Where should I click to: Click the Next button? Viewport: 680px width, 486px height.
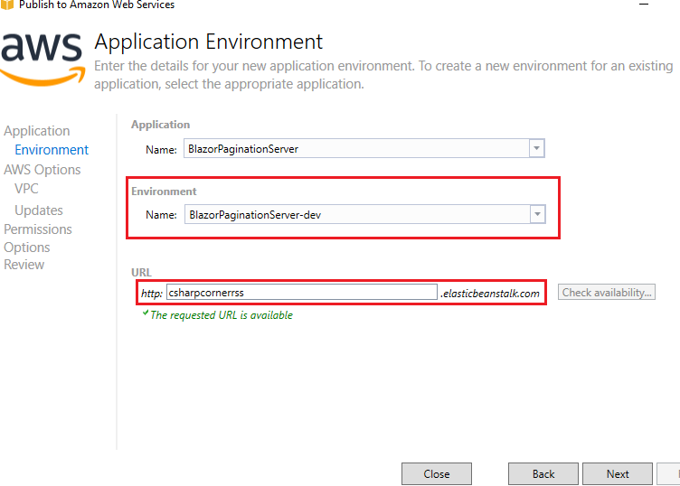(617, 474)
